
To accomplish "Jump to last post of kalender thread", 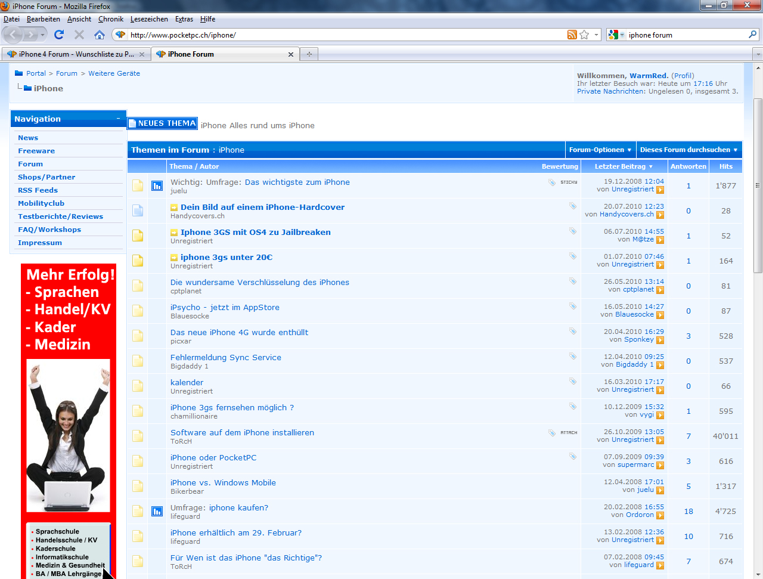I will (660, 390).
